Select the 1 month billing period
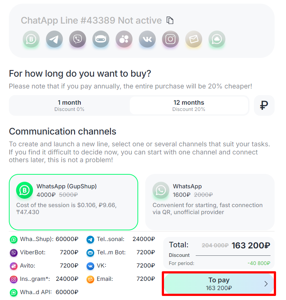The height and width of the screenshot is (300, 286). point(69,105)
